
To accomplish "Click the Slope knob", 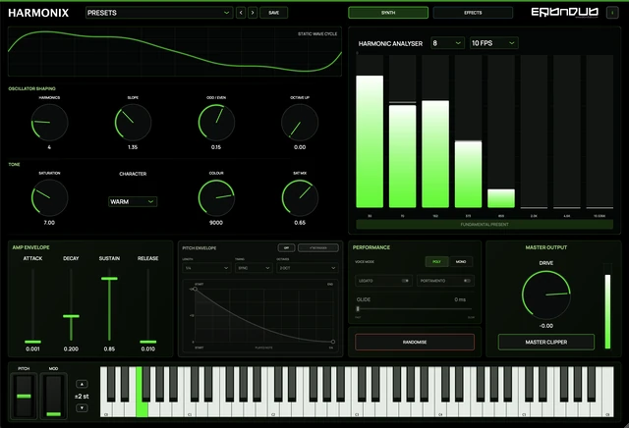I will pos(133,123).
